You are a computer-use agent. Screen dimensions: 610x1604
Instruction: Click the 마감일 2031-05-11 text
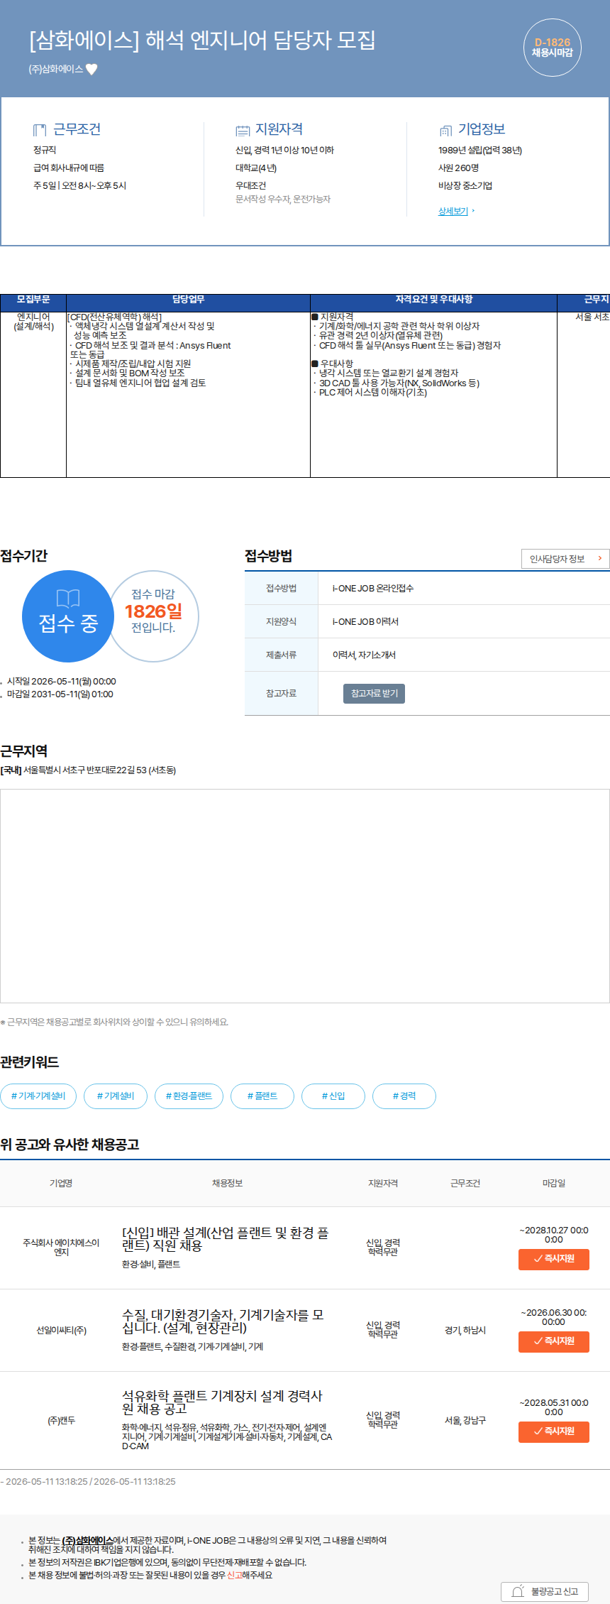(x=60, y=694)
